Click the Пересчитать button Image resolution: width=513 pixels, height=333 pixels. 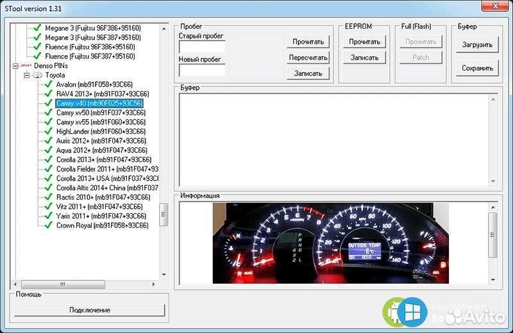point(308,58)
